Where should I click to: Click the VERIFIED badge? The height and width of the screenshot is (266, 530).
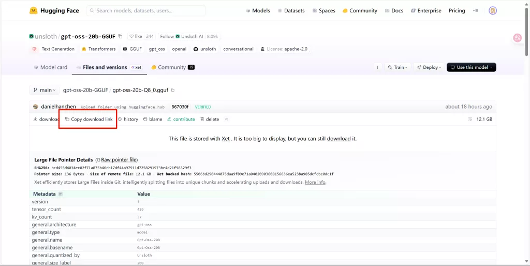tap(203, 107)
